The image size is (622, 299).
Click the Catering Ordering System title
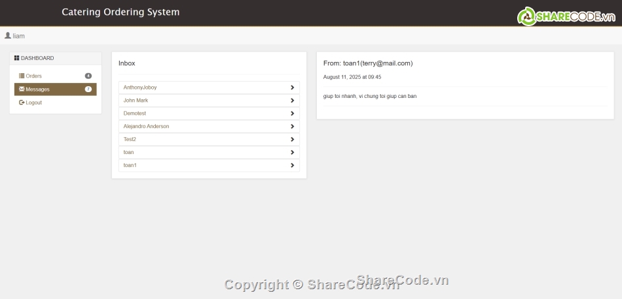click(120, 12)
